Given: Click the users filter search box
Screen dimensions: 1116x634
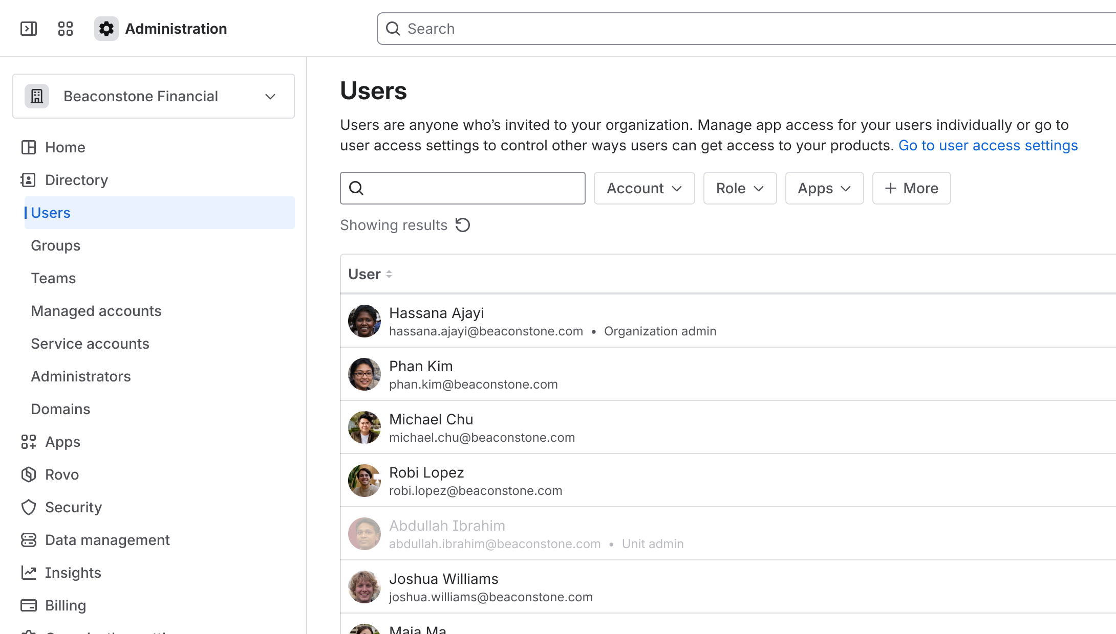Looking at the screenshot, I should tap(463, 188).
